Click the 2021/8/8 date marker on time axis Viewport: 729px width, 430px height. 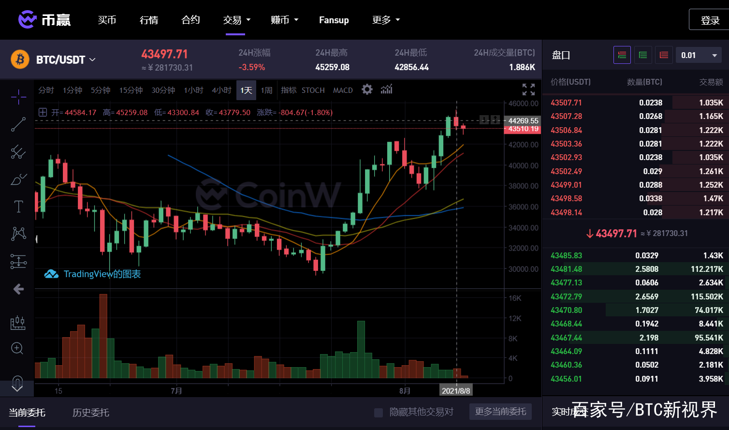tap(455, 391)
